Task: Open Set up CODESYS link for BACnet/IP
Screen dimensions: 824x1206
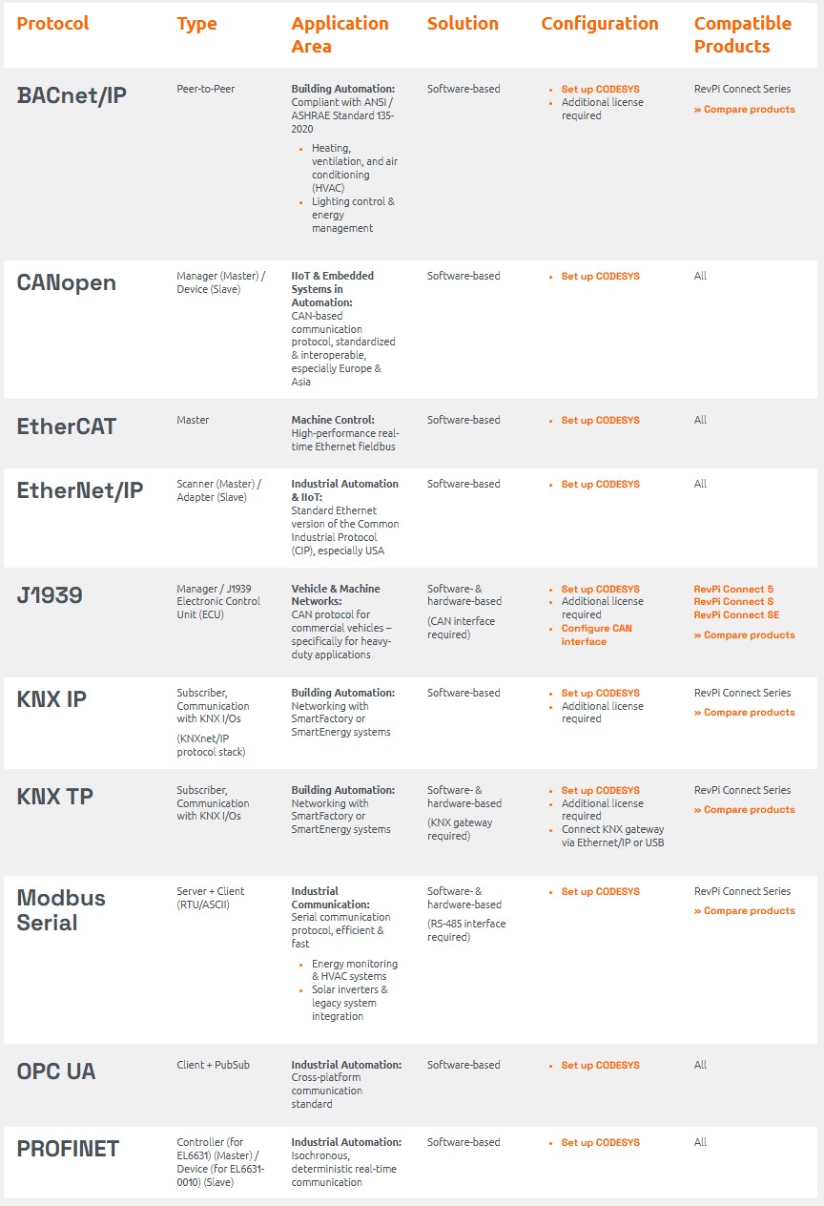Action: pos(600,89)
